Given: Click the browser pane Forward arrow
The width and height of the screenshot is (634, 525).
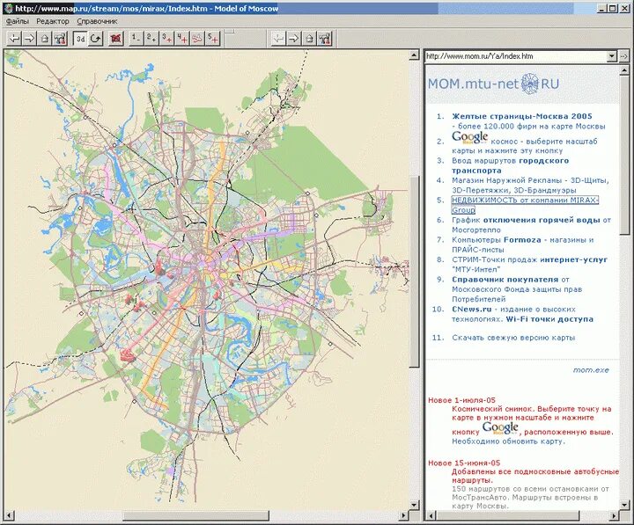Looking at the screenshot, I should pyautogui.click(x=294, y=39).
